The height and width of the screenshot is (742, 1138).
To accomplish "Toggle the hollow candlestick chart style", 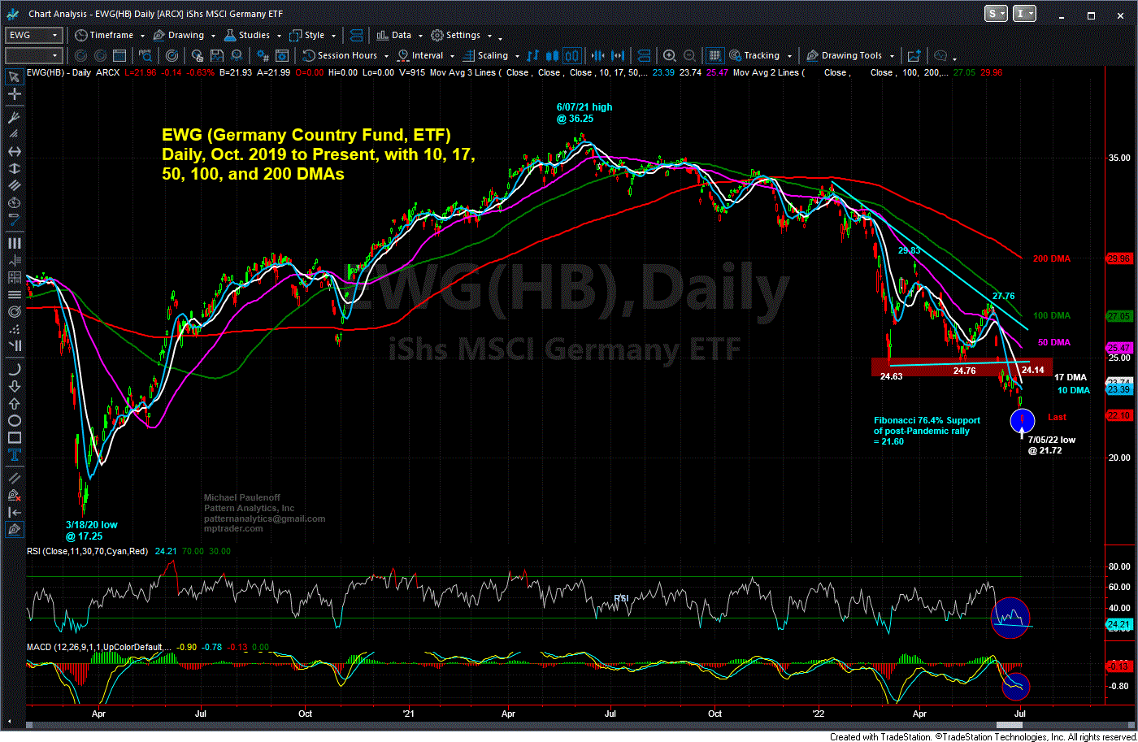I will (571, 55).
